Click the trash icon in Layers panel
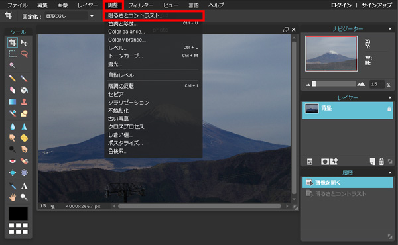398x245 pixels. pyautogui.click(x=381, y=162)
